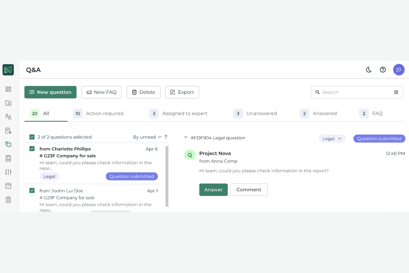Collapse the #FDF904 Legal question thread

[x=186, y=137]
